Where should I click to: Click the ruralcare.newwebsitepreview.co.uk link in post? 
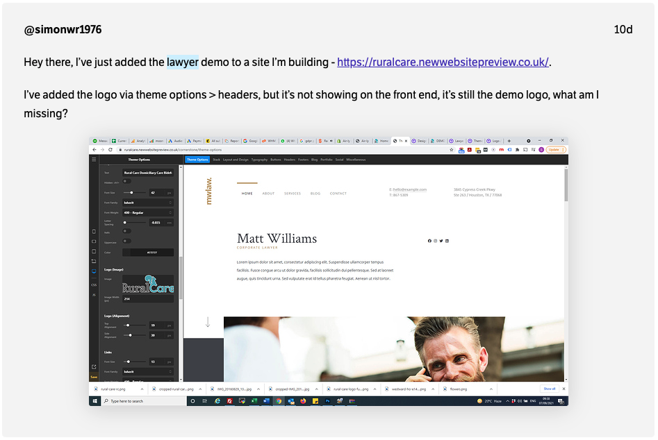click(443, 62)
